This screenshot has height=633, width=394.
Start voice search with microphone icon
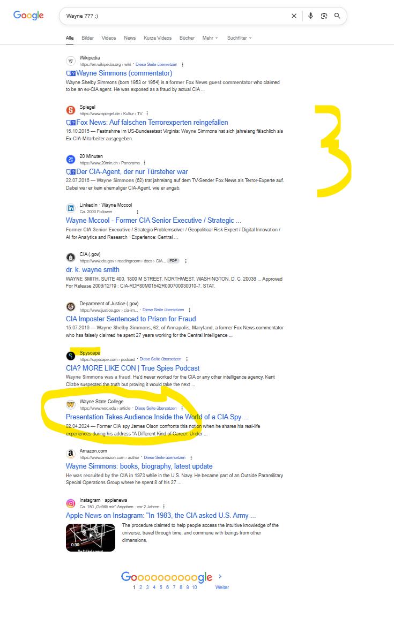pos(310,16)
